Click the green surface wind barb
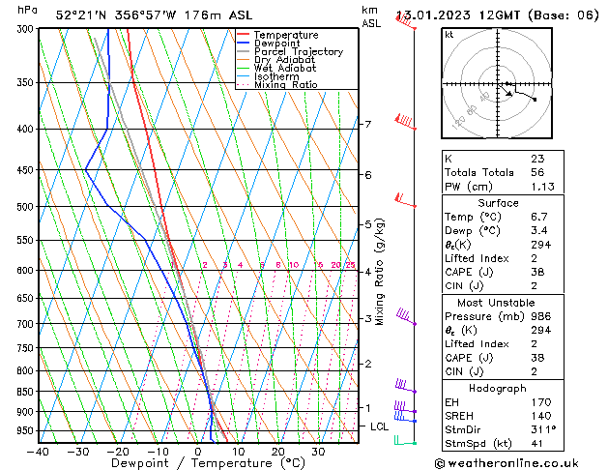 (x=405, y=440)
